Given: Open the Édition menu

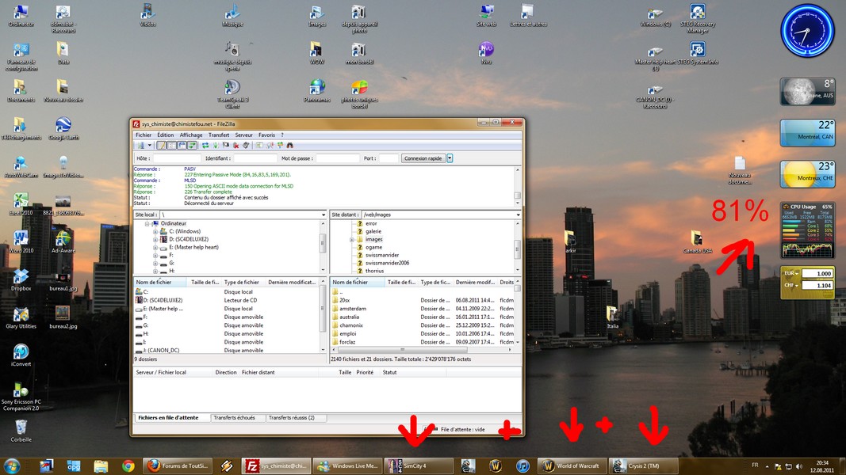Looking at the screenshot, I should coord(166,135).
